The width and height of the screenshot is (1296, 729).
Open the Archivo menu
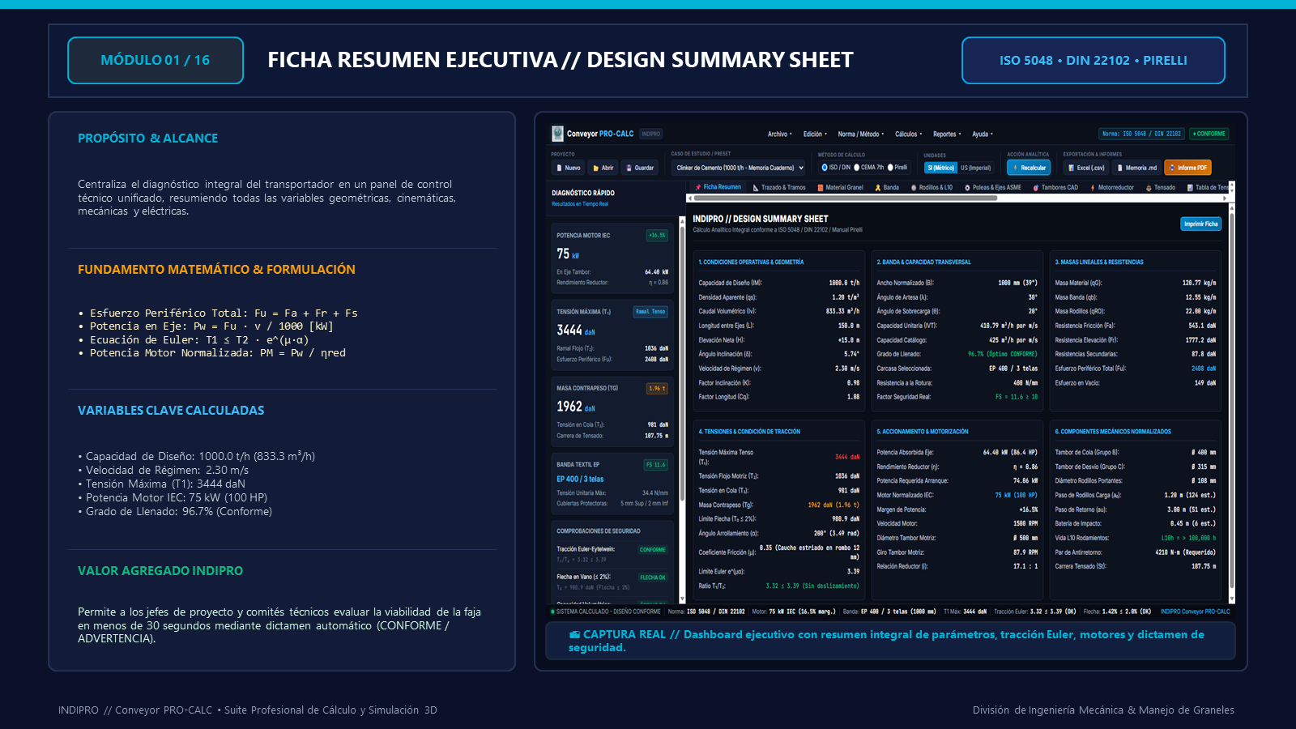tap(779, 134)
